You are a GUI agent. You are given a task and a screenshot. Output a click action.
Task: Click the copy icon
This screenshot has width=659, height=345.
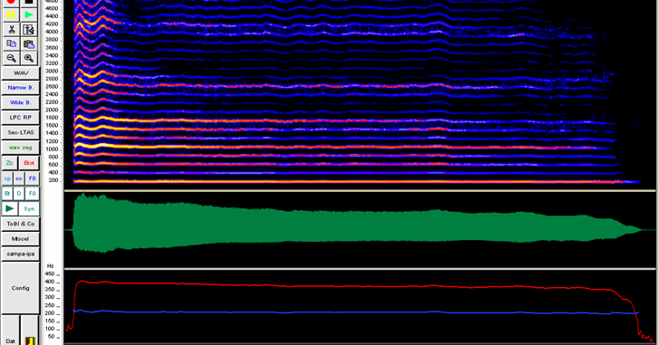click(11, 43)
